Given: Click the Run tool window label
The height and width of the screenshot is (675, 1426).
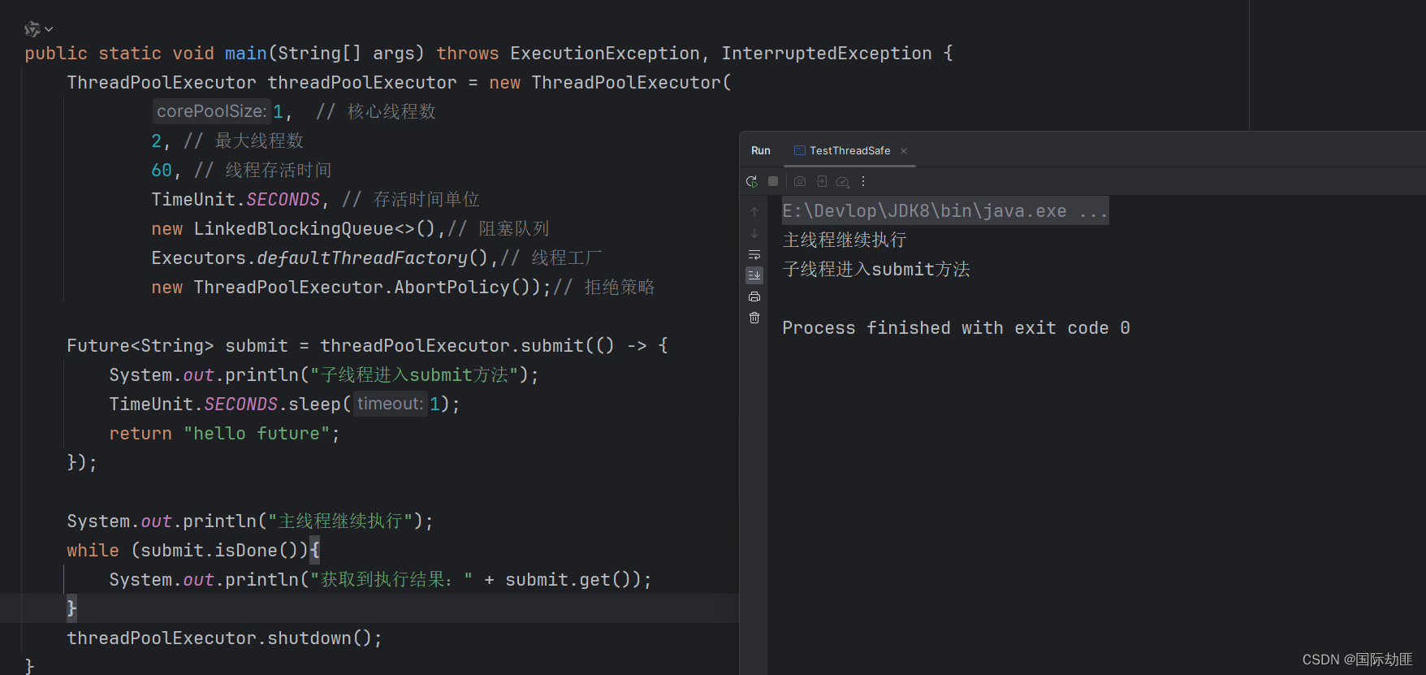Looking at the screenshot, I should point(761,150).
